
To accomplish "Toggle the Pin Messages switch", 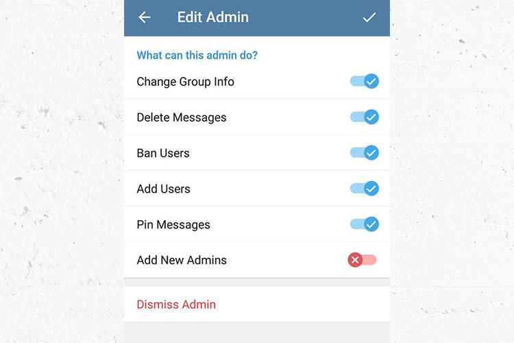I will 364,224.
